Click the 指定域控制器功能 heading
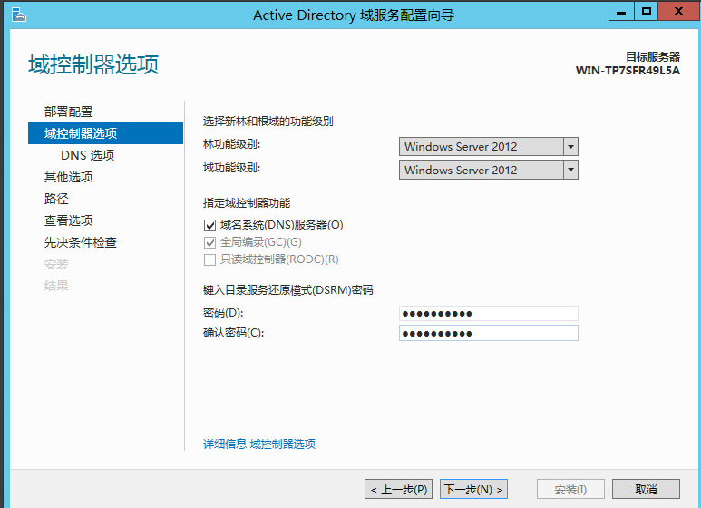The height and width of the screenshot is (508, 701). (247, 203)
